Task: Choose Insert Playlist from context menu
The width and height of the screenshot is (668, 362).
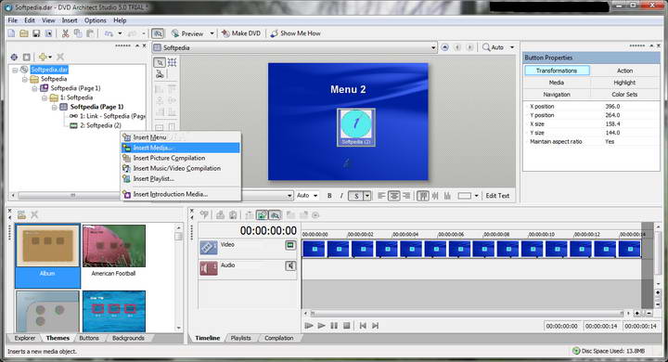Action: (181, 179)
